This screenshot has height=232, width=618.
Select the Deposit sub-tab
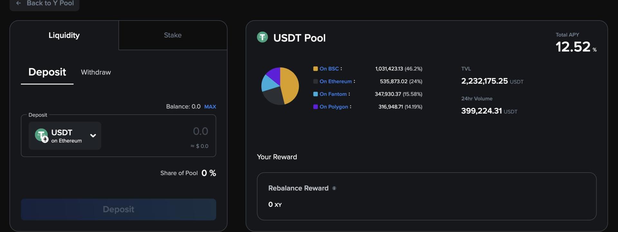[47, 72]
